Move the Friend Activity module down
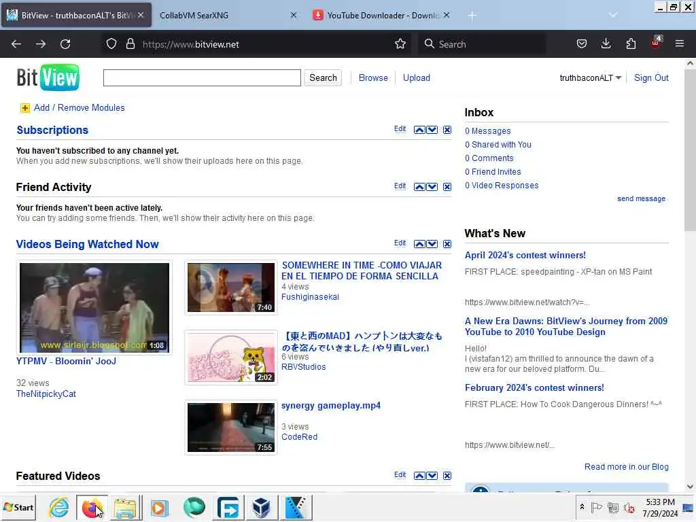 [432, 187]
